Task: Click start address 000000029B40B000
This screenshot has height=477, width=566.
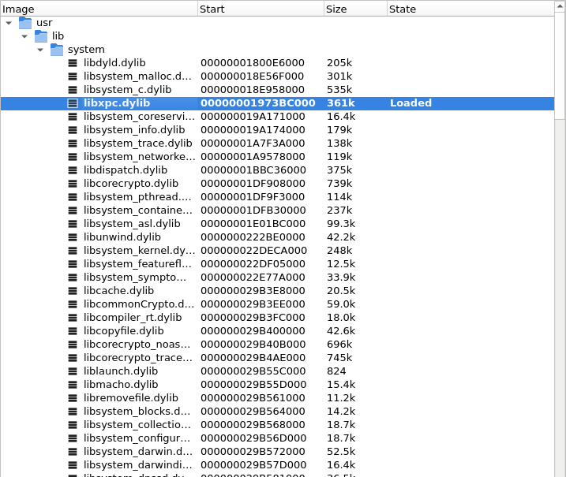Action: 253,345
